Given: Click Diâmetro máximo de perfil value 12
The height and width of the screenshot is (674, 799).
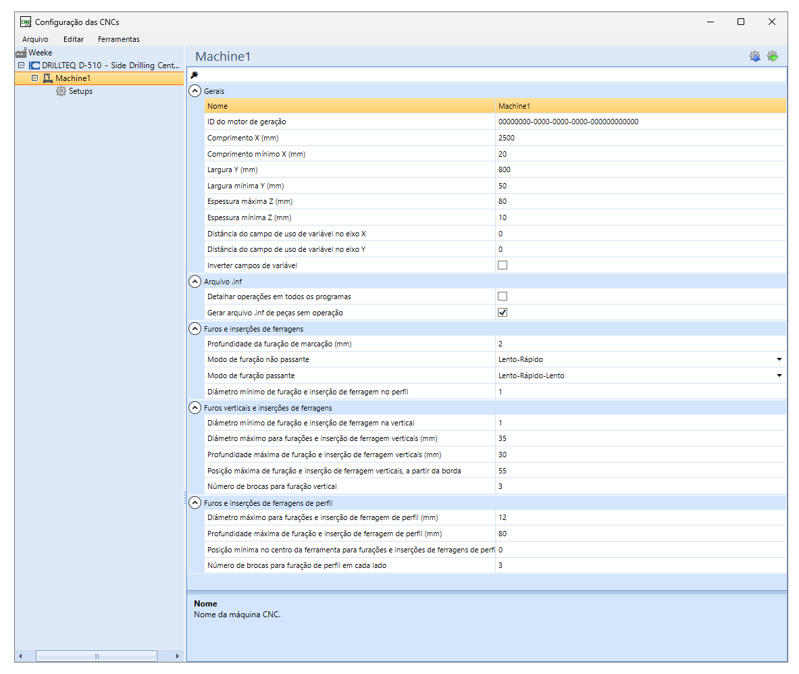Looking at the screenshot, I should point(640,517).
